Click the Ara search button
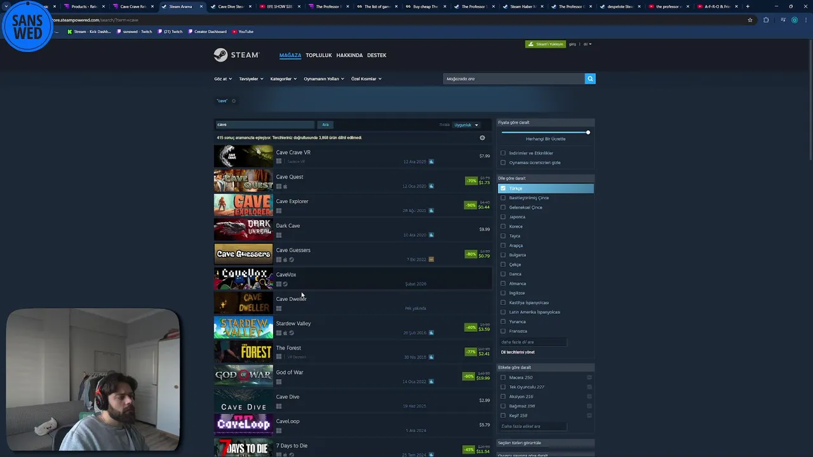 (325, 125)
